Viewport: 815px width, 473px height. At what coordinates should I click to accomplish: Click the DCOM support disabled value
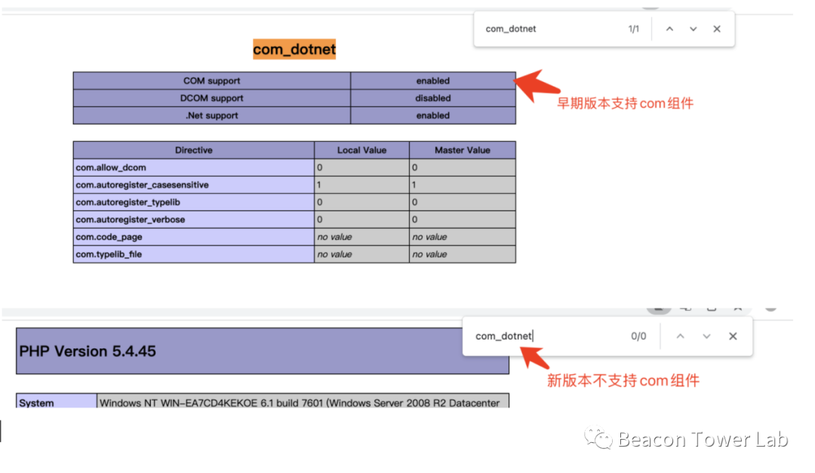tap(432, 98)
